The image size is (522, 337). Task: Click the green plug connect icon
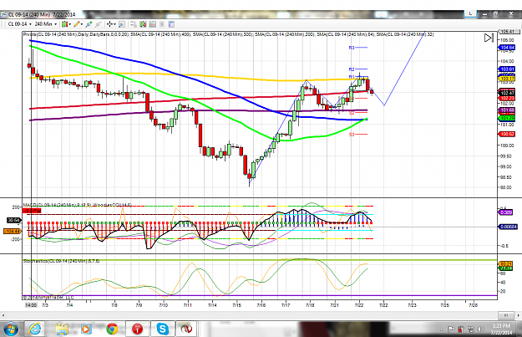pyautogui.click(x=89, y=24)
